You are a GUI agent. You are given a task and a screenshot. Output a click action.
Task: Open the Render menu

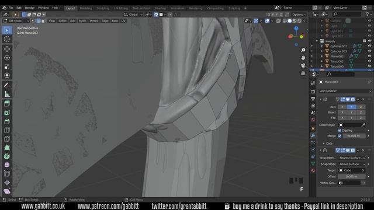30,8
